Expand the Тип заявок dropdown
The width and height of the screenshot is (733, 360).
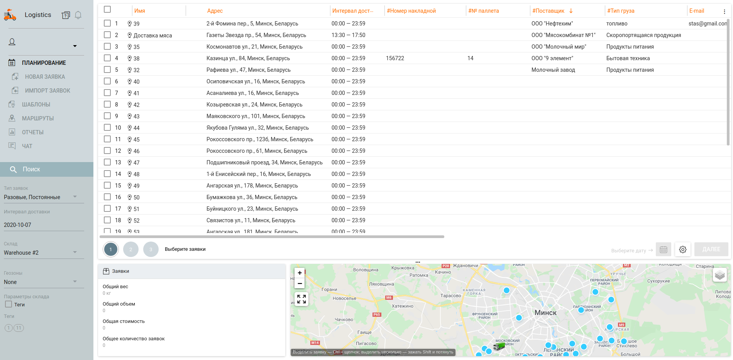pos(75,197)
